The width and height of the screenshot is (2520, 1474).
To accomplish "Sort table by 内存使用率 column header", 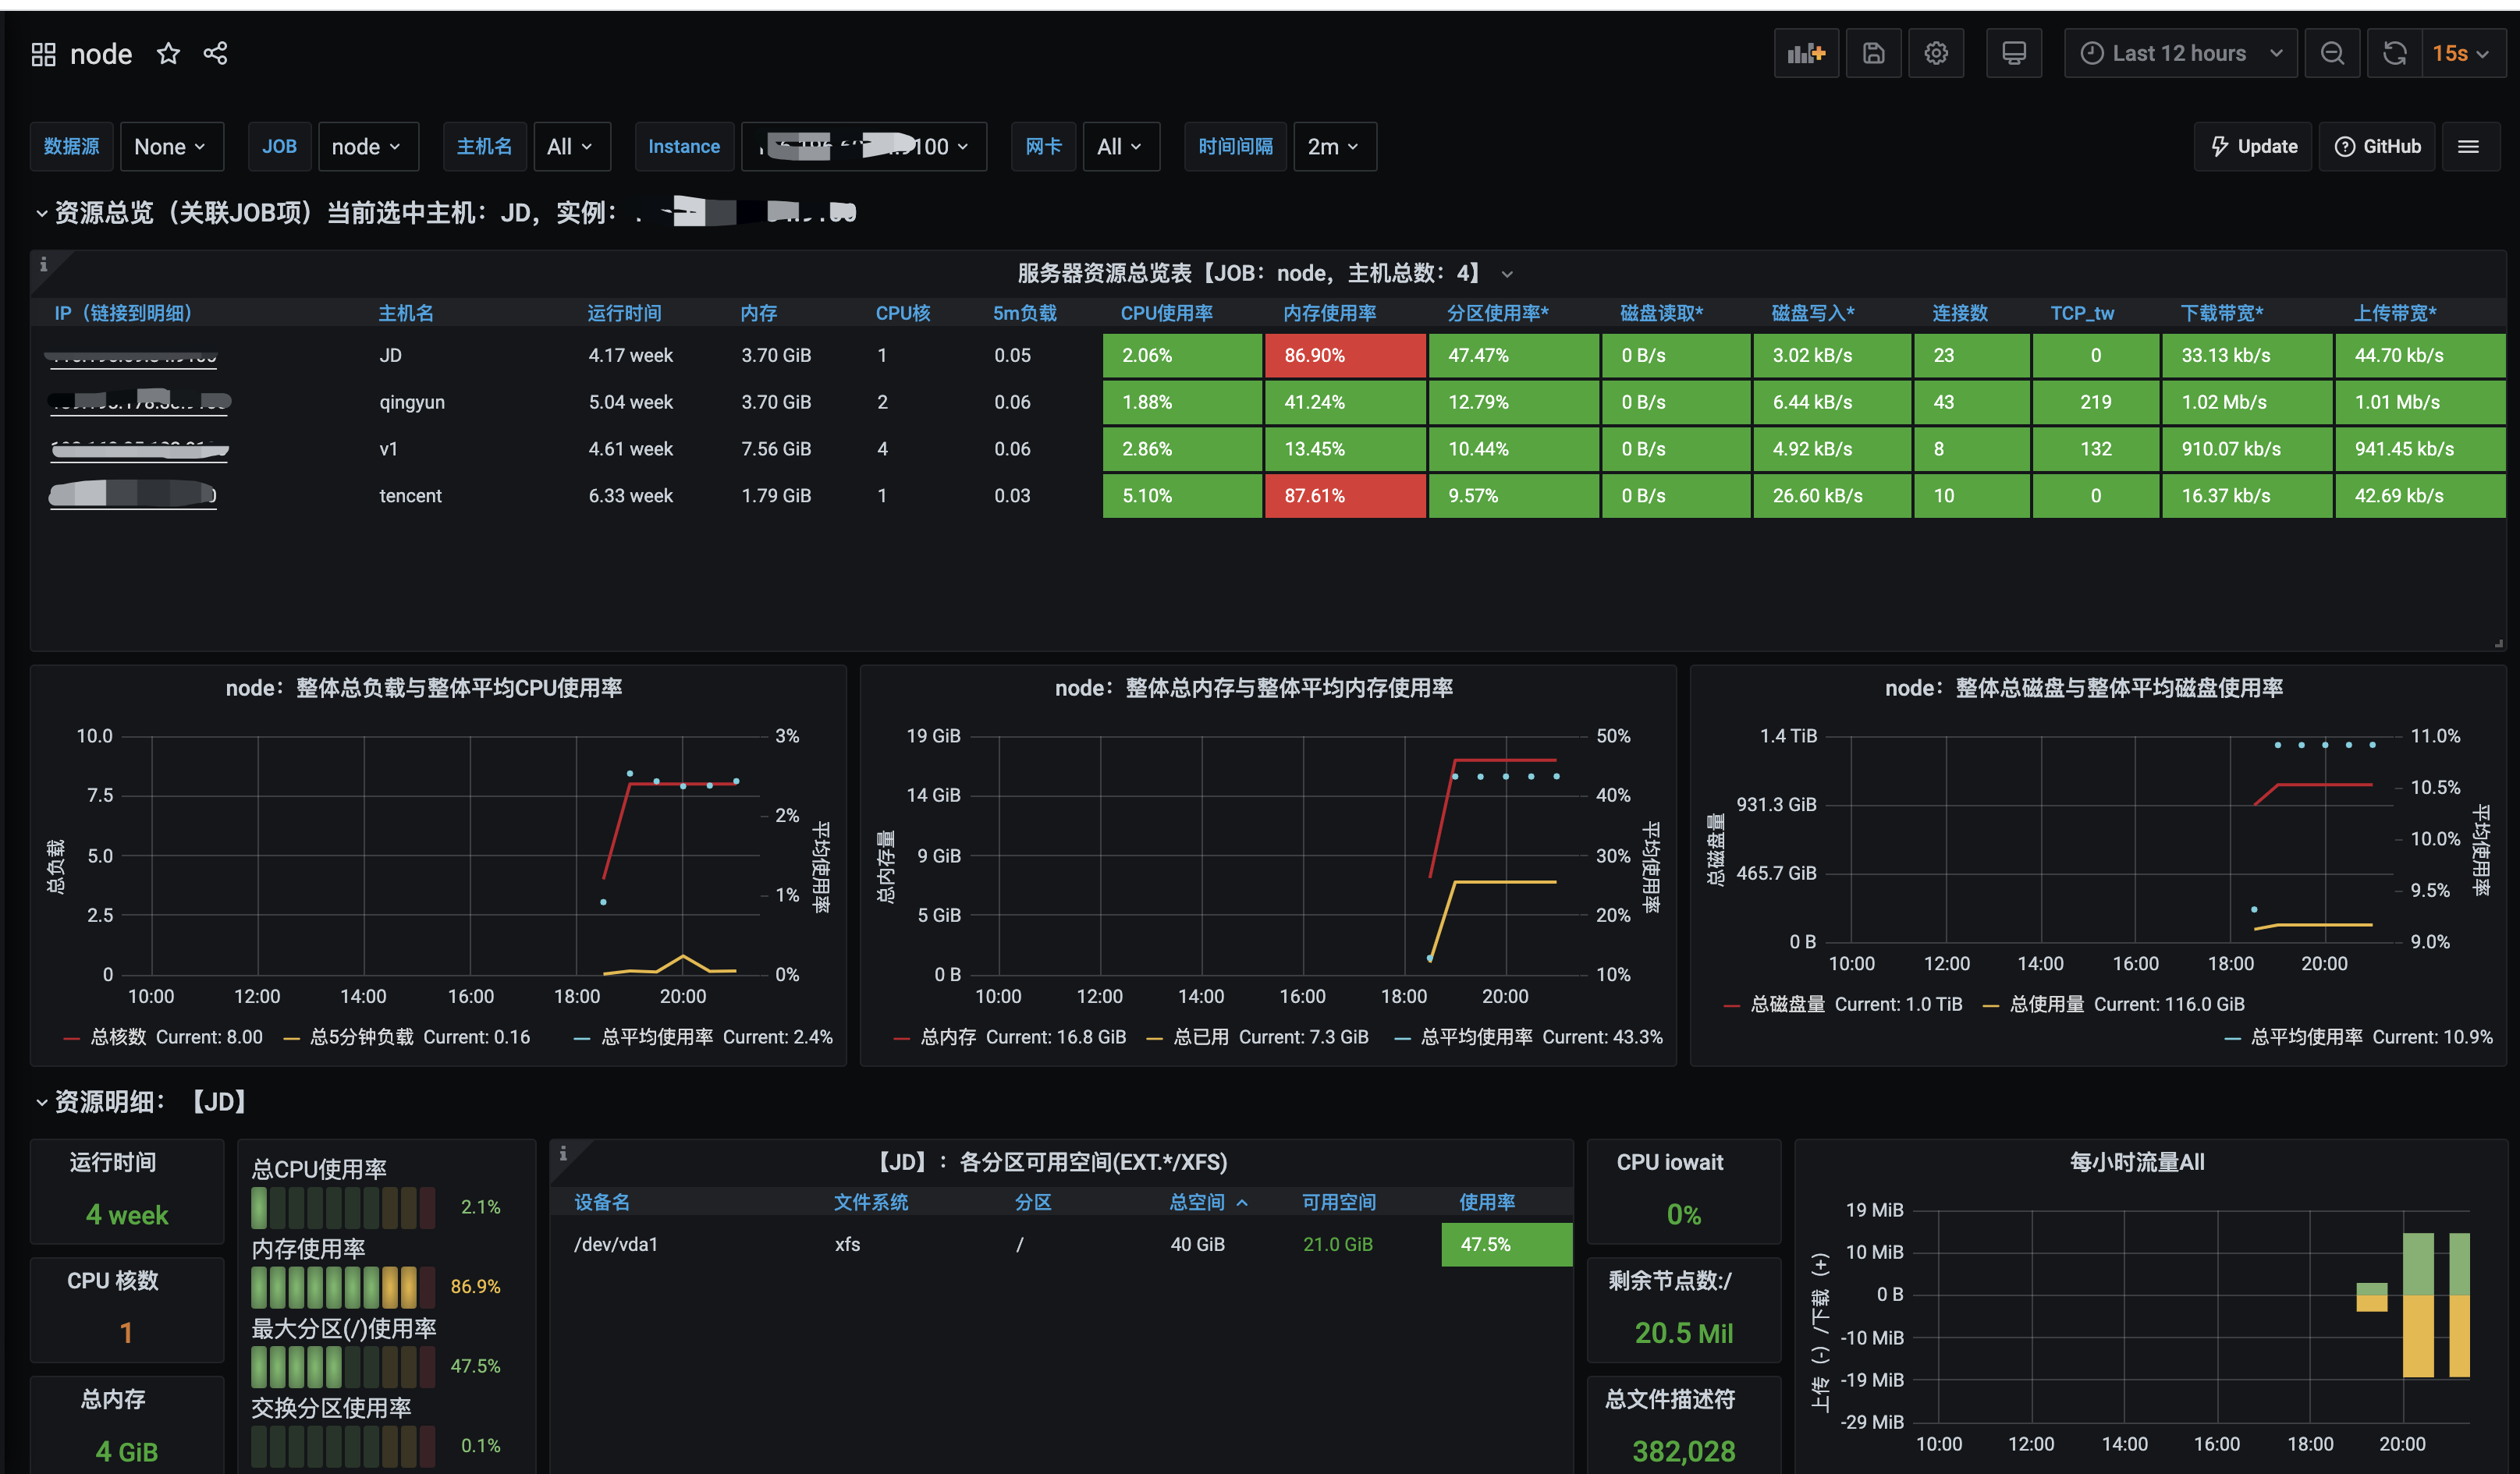I will click(1329, 314).
